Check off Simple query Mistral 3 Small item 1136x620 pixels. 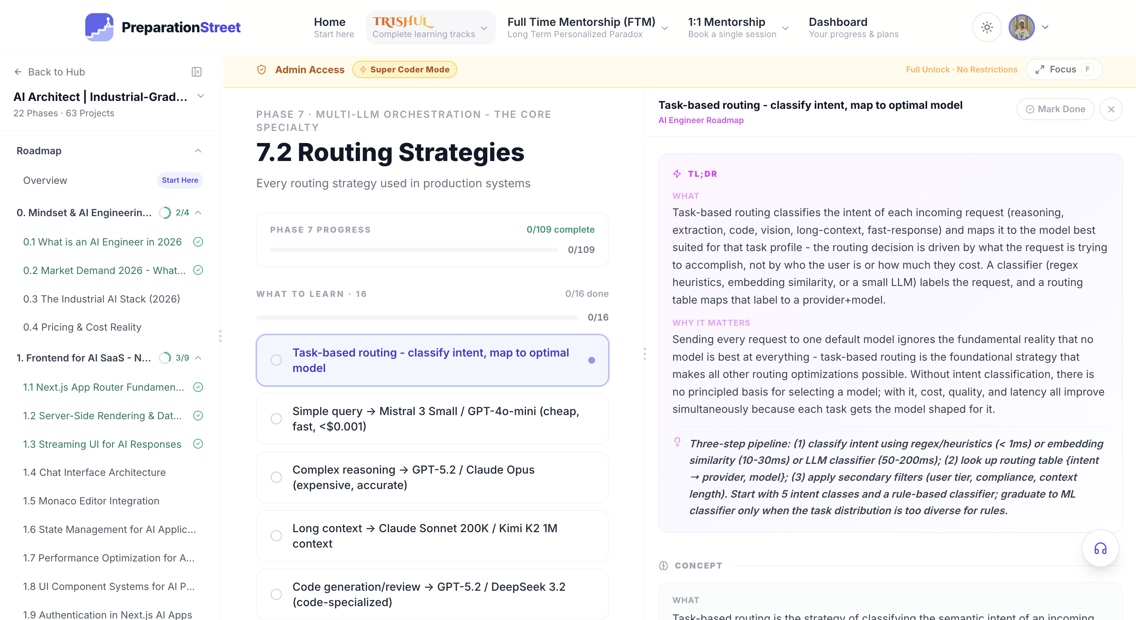[276, 418]
